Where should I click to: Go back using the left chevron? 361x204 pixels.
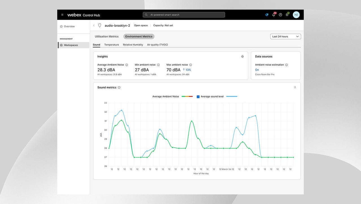click(x=94, y=25)
